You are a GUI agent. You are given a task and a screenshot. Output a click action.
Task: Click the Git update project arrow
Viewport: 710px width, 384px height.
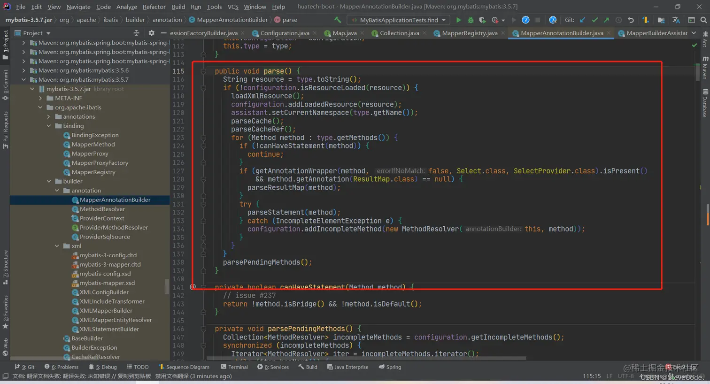point(583,20)
